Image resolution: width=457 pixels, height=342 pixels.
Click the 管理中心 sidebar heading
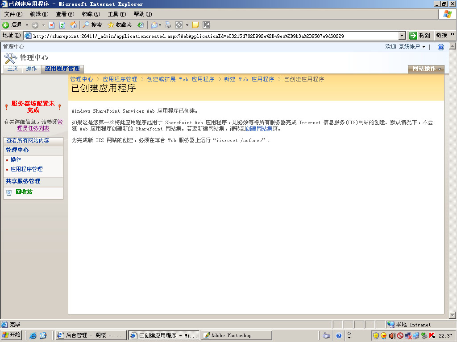click(x=17, y=150)
